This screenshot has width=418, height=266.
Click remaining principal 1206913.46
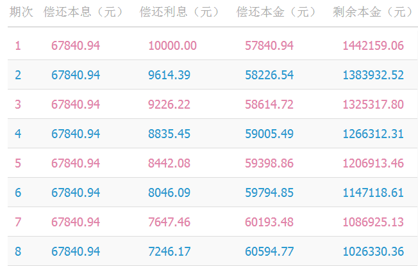[x=373, y=163]
